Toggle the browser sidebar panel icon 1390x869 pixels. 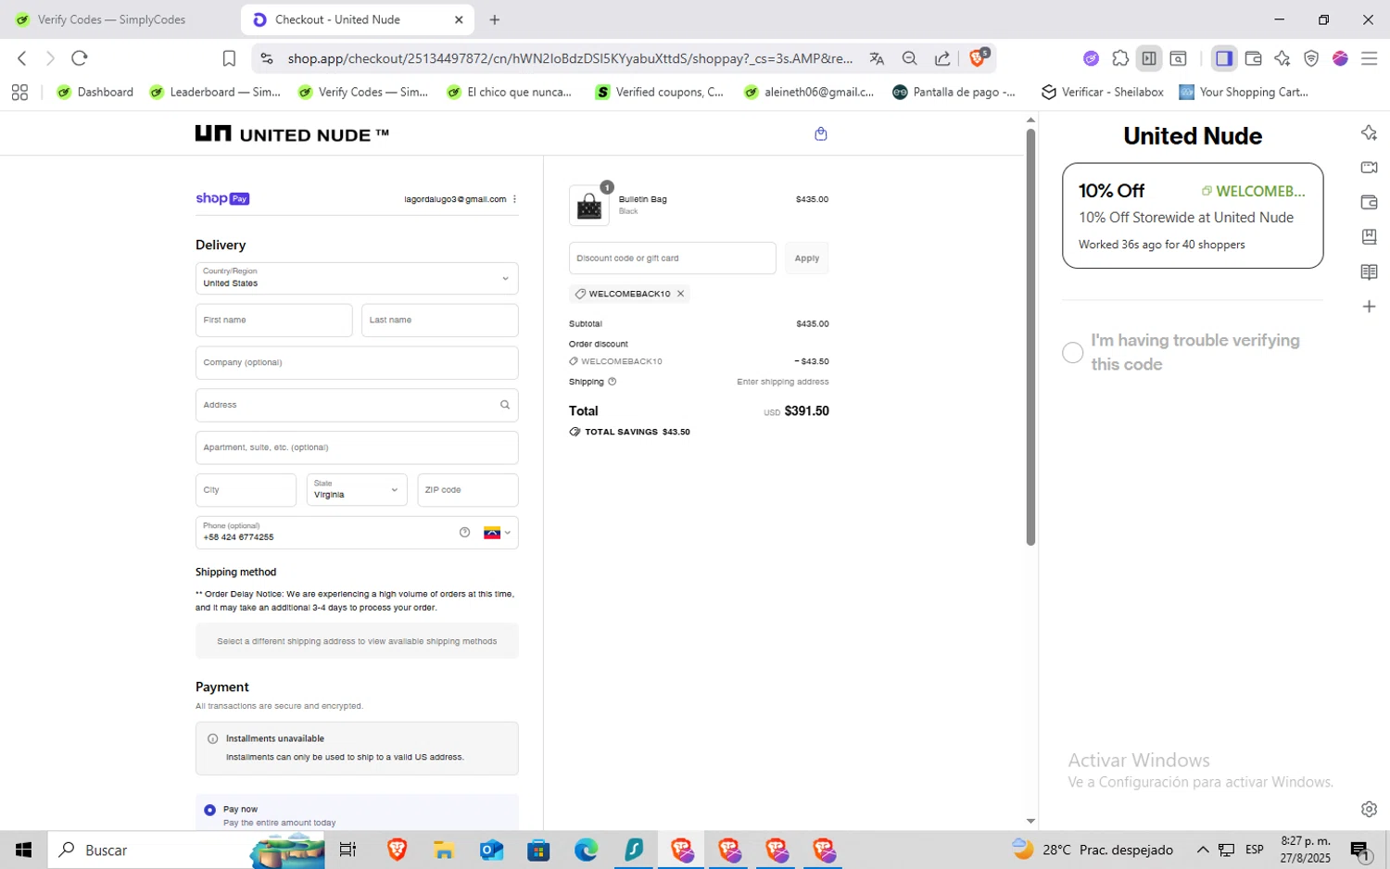1224,58
